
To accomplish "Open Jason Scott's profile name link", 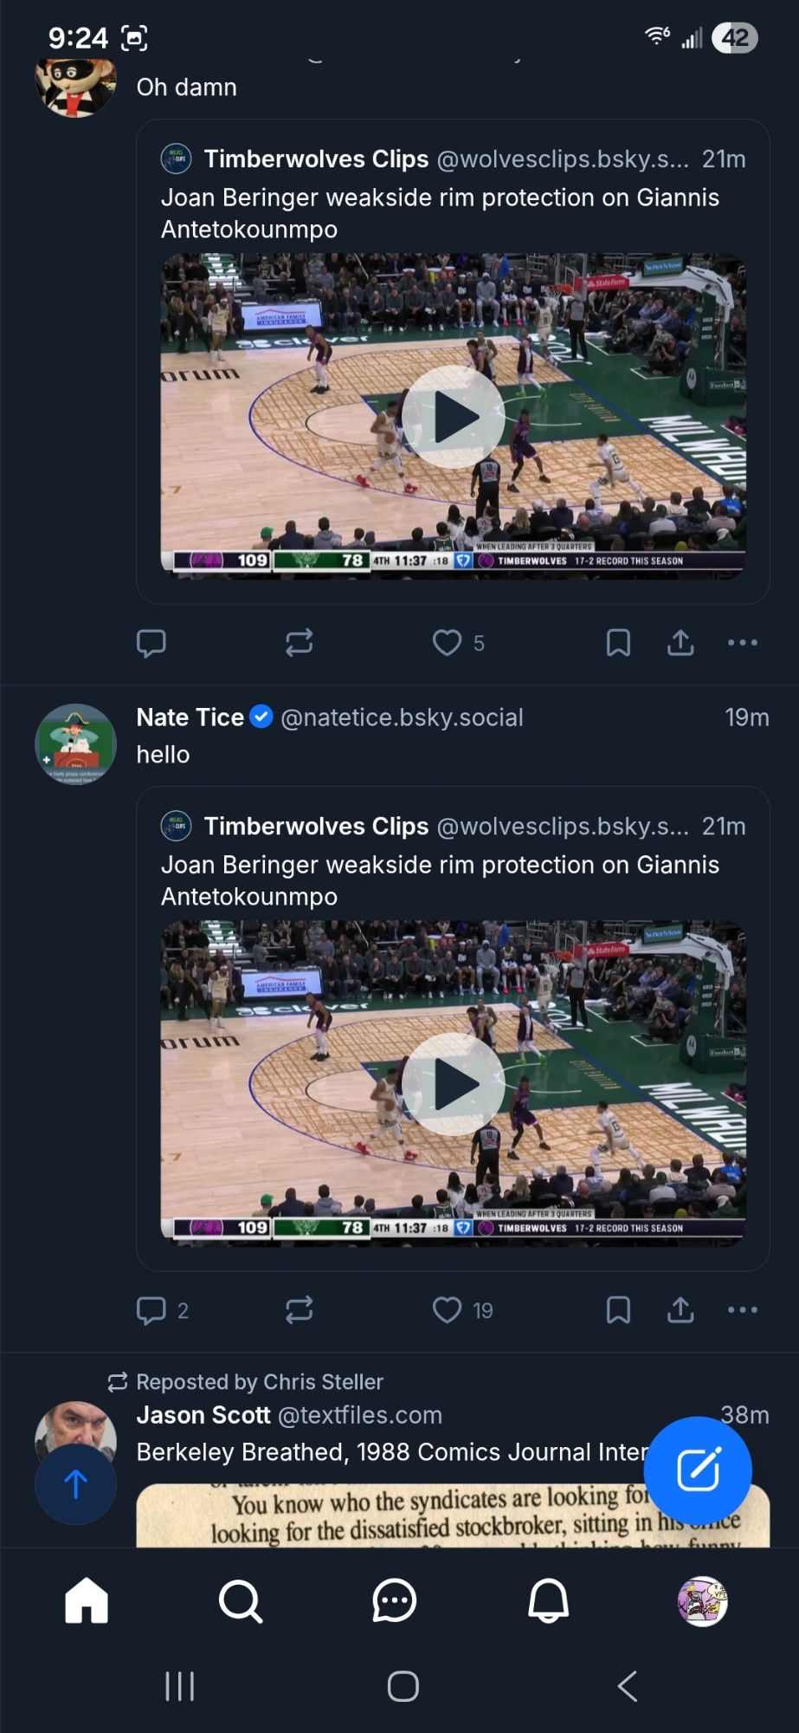I will point(203,1415).
